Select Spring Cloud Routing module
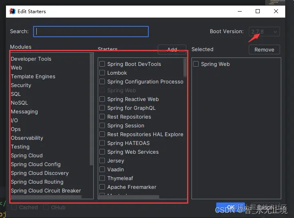Viewport: 294px width, 218px height. click(37, 182)
